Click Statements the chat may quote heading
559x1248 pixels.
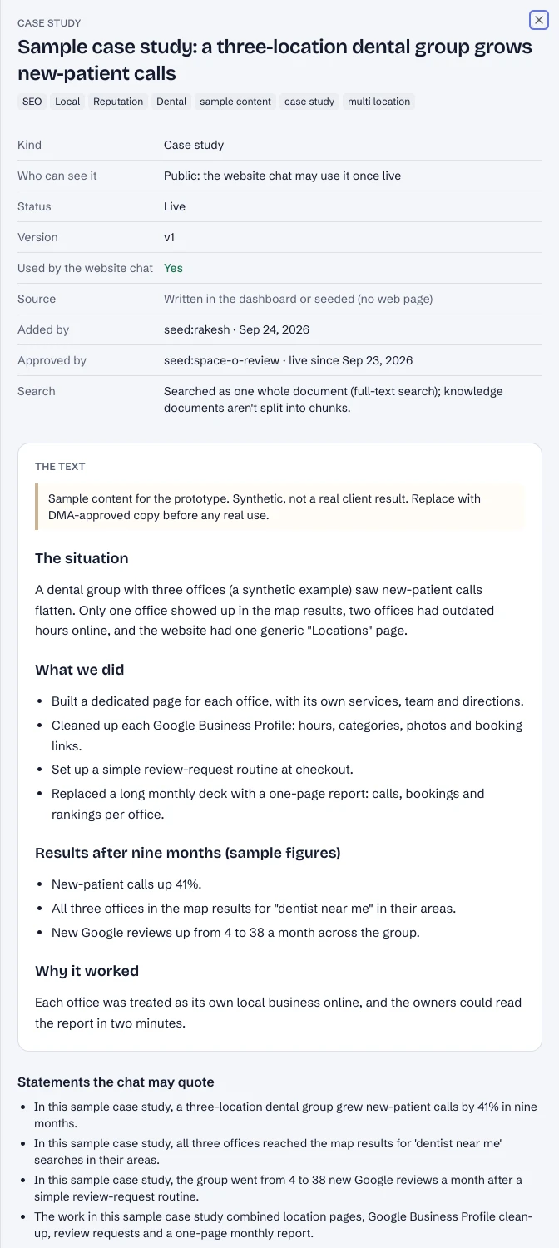pyautogui.click(x=116, y=1082)
